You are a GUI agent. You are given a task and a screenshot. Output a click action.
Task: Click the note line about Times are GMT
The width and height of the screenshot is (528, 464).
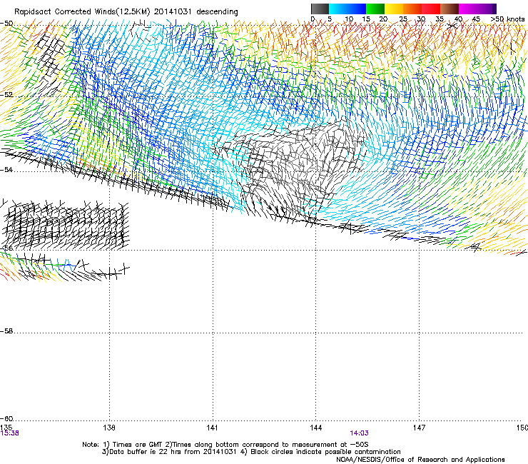pos(225,445)
